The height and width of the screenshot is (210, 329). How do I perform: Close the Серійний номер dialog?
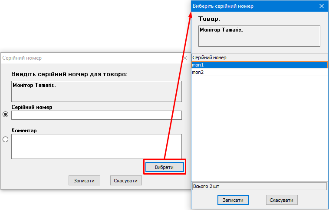[x=186, y=57]
